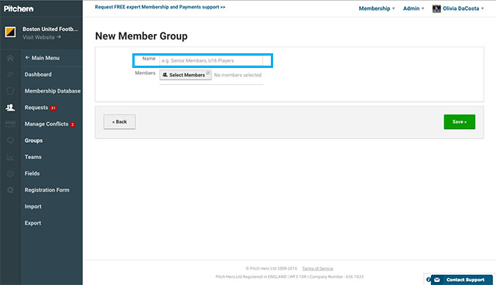Open Membership Database

53,91
